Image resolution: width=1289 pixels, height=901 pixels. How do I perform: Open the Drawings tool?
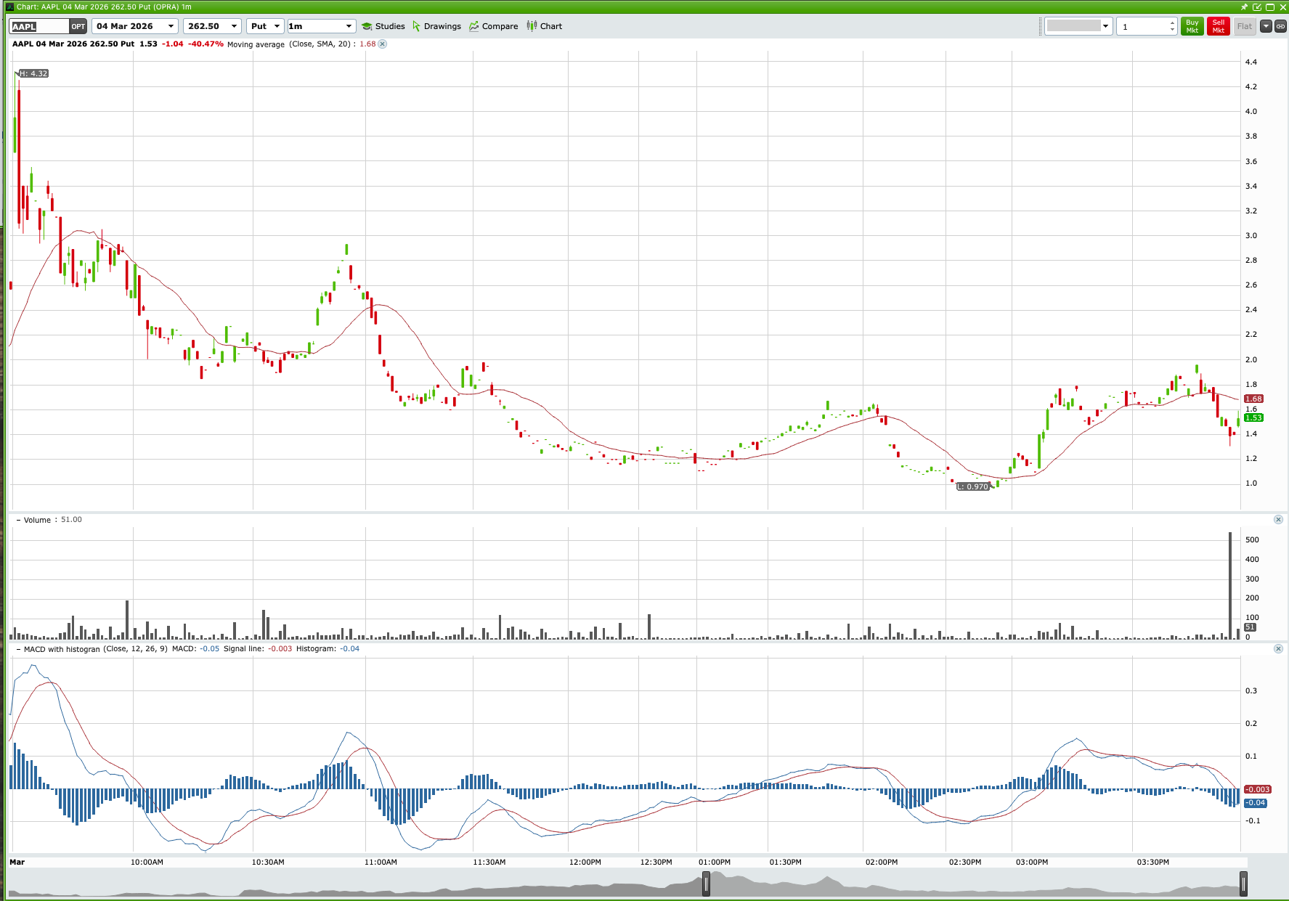coord(437,26)
